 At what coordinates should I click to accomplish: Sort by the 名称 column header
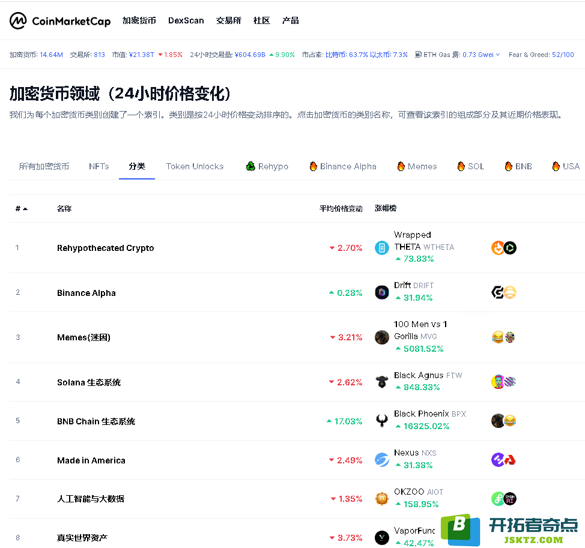coord(64,209)
